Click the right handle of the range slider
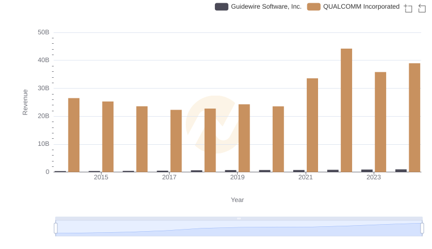 tap(422, 228)
